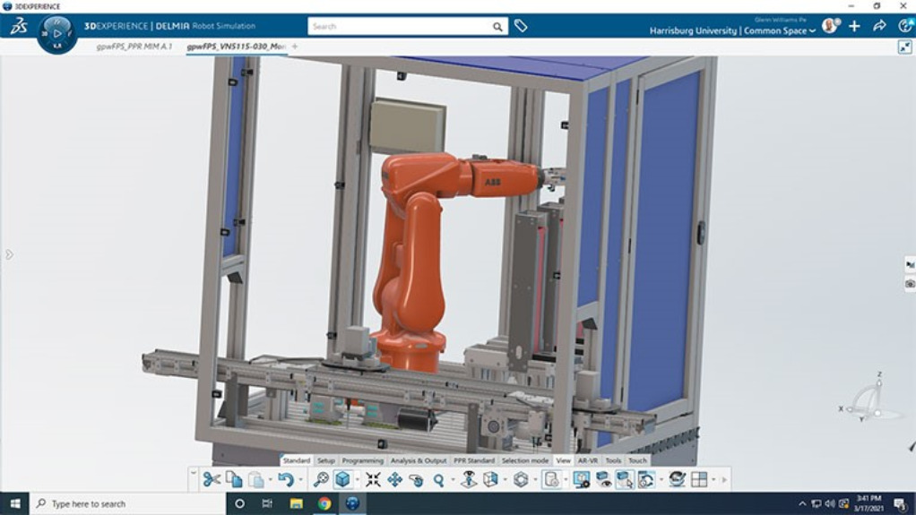Click the XYZ axis robot compass
This screenshot has width=916, height=515.
tap(870, 399)
